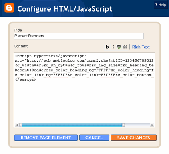Click the orange Blogger logo icon
This screenshot has width=169, height=154.
click(9, 8)
